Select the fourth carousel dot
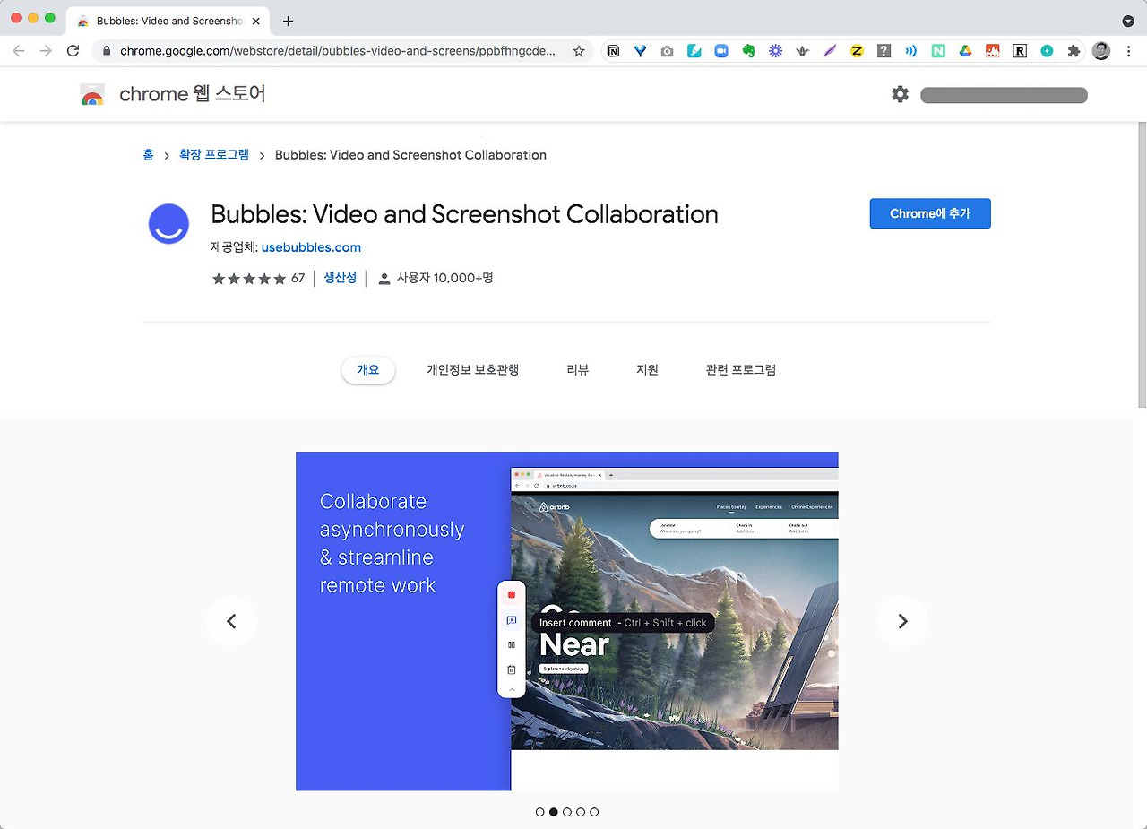 tap(581, 812)
